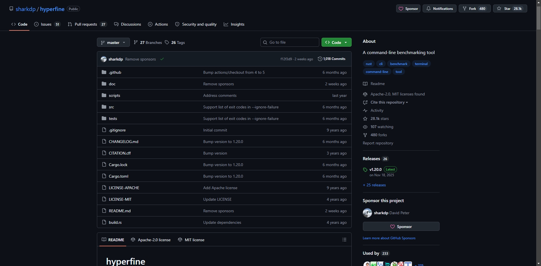Select the MIT license tab
The height and width of the screenshot is (266, 541).
tap(191, 240)
